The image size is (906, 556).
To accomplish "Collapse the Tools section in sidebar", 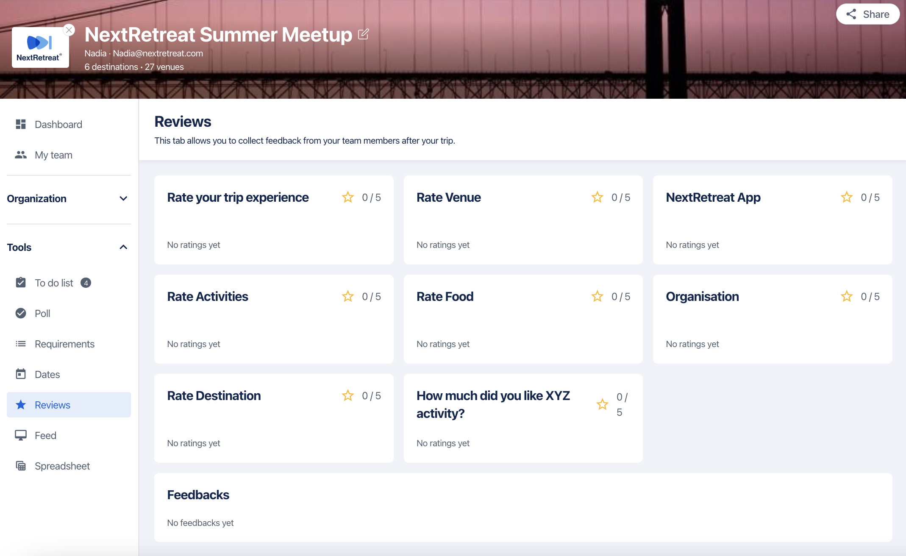I will tap(123, 246).
